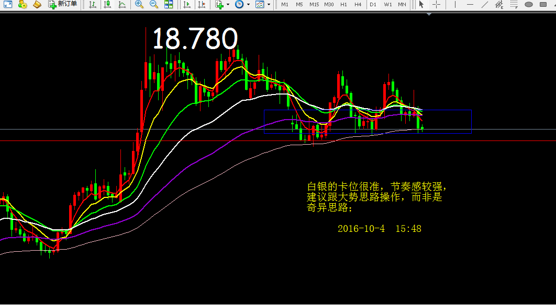Click the periodicity clock icon
The image size is (556, 305).
pyautogui.click(x=239, y=4)
